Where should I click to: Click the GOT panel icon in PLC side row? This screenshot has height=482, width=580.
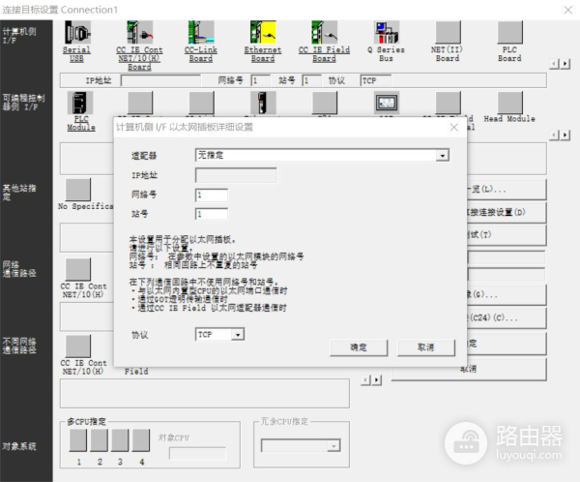pyautogui.click(x=387, y=103)
